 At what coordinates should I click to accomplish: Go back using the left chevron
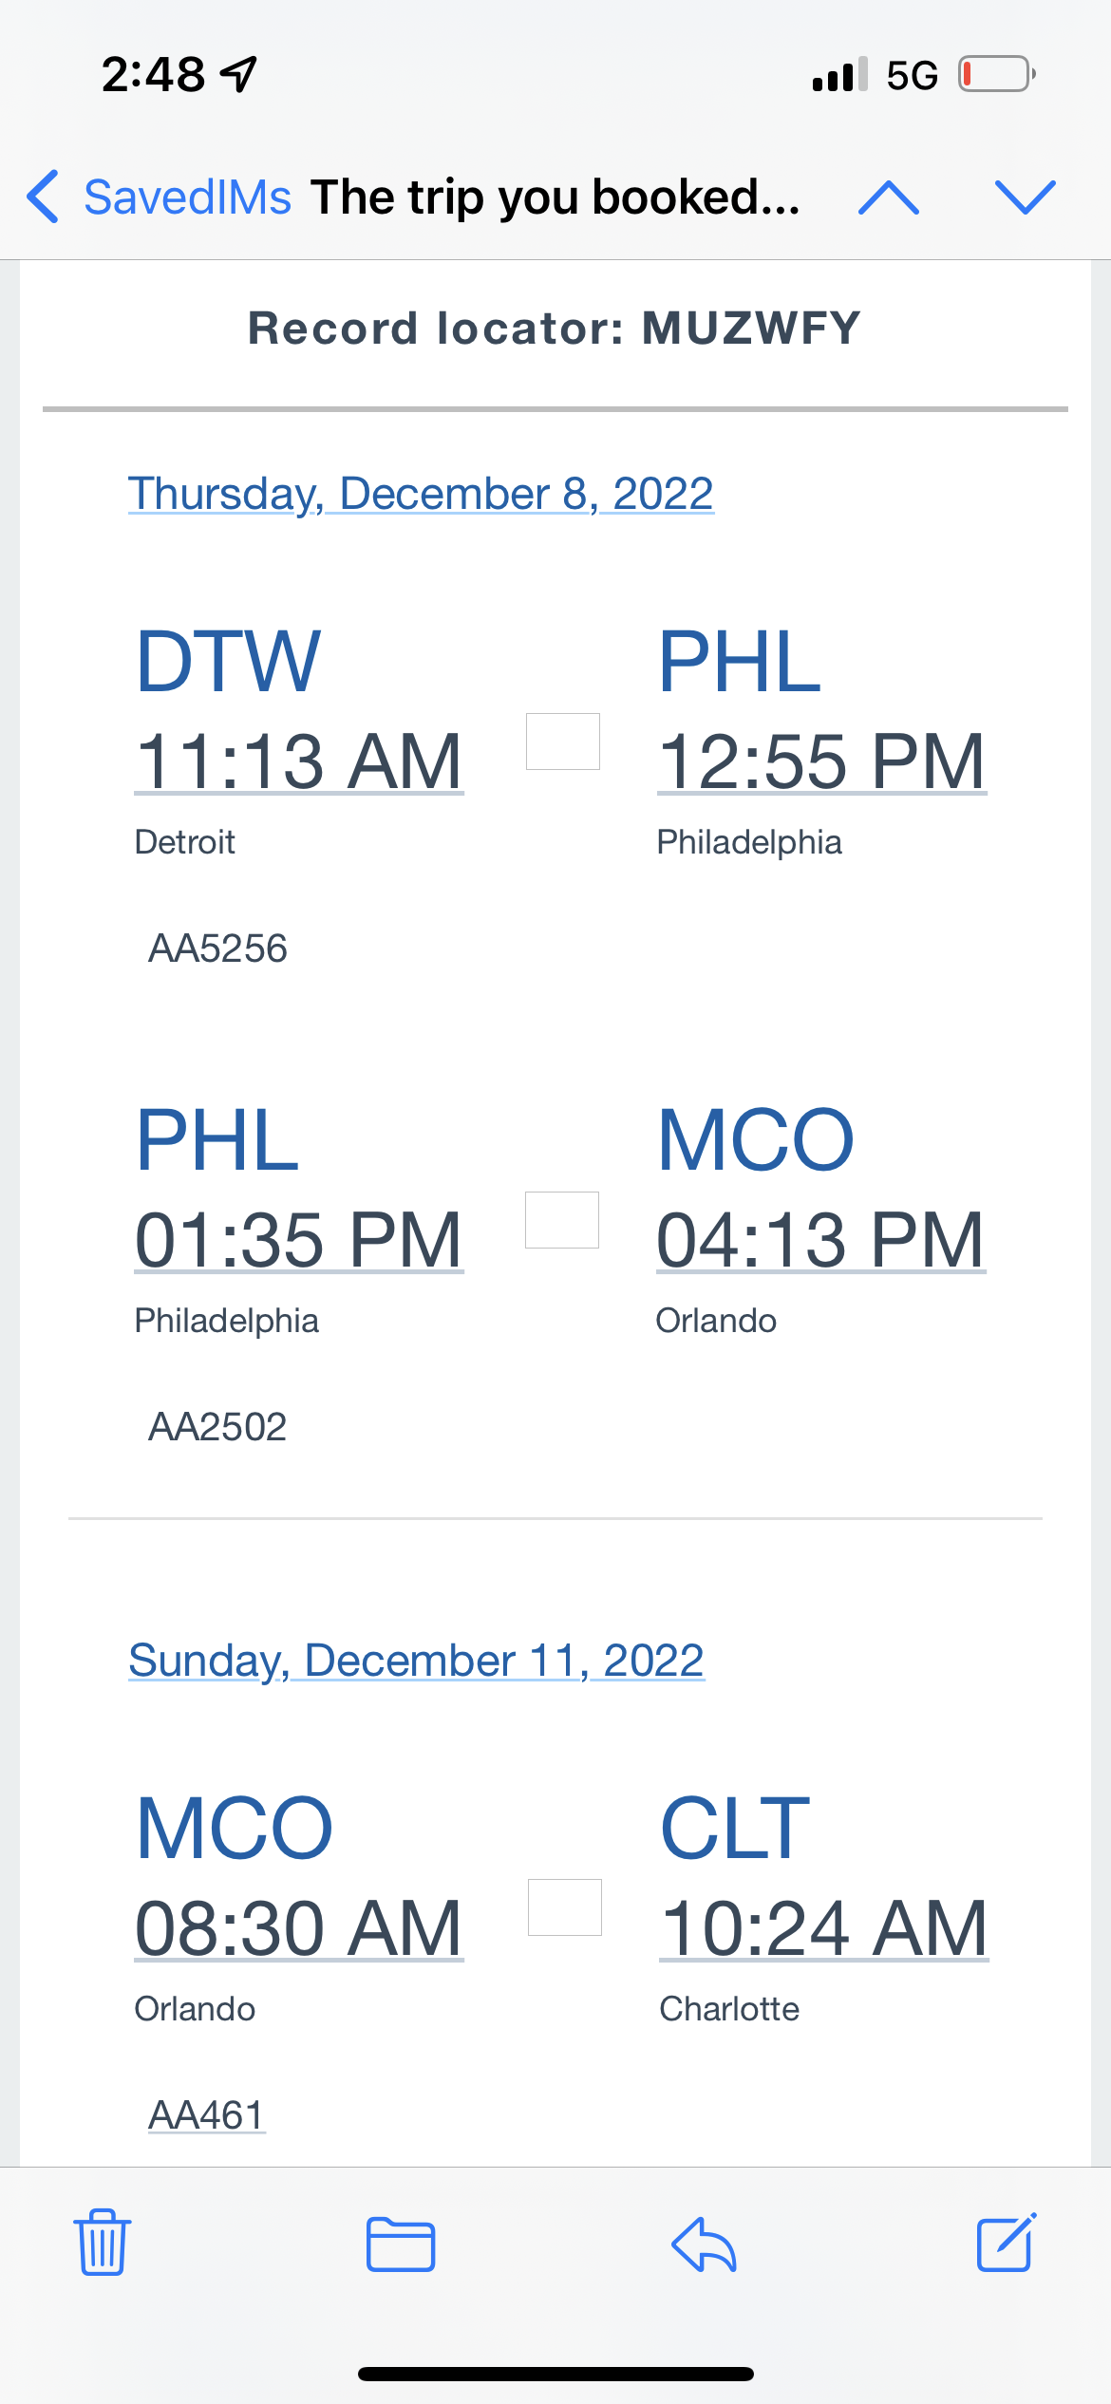tap(44, 197)
